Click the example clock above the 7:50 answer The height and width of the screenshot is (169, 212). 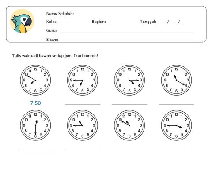[x=35, y=80]
